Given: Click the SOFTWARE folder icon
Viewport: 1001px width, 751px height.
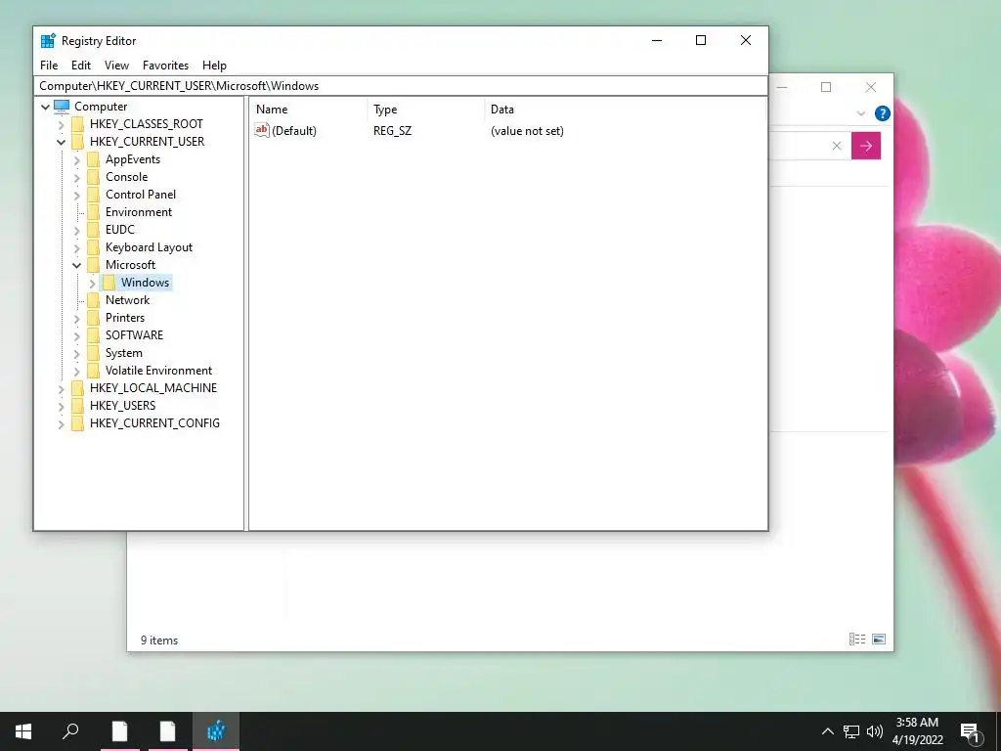Looking at the screenshot, I should click(x=93, y=335).
